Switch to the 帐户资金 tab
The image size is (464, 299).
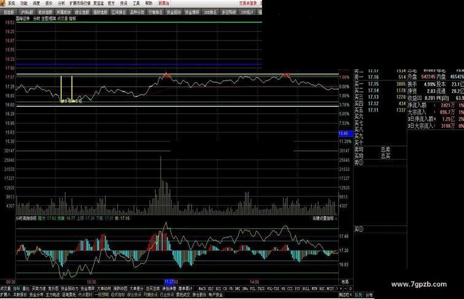tap(215, 295)
